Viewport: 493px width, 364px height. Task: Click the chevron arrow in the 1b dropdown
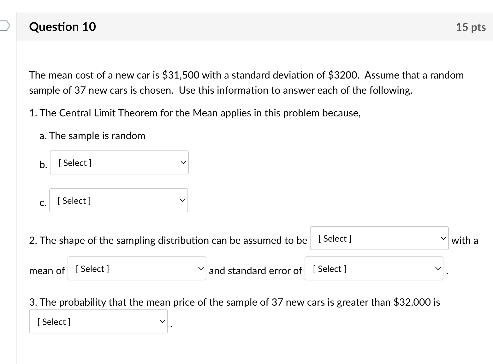183,162
